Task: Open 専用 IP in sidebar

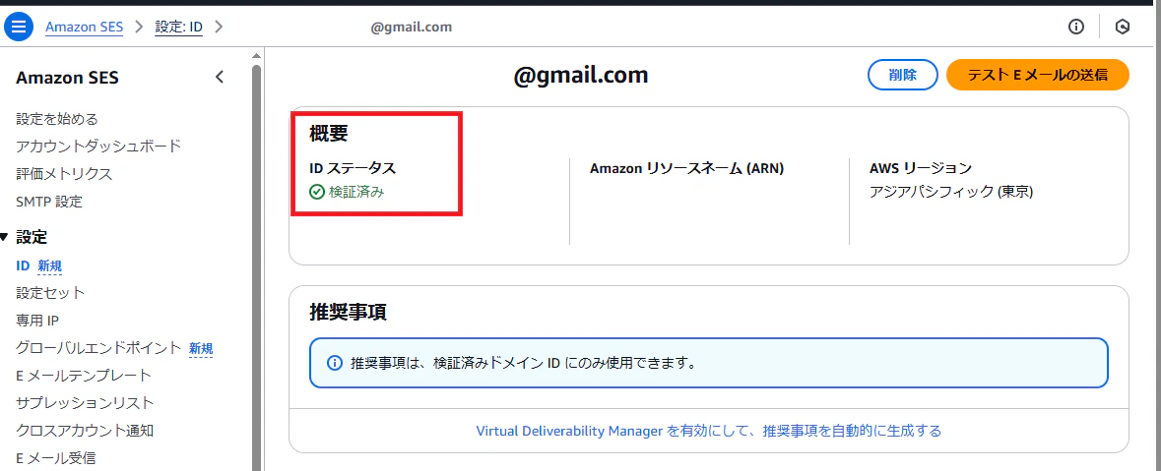Action: point(37,321)
